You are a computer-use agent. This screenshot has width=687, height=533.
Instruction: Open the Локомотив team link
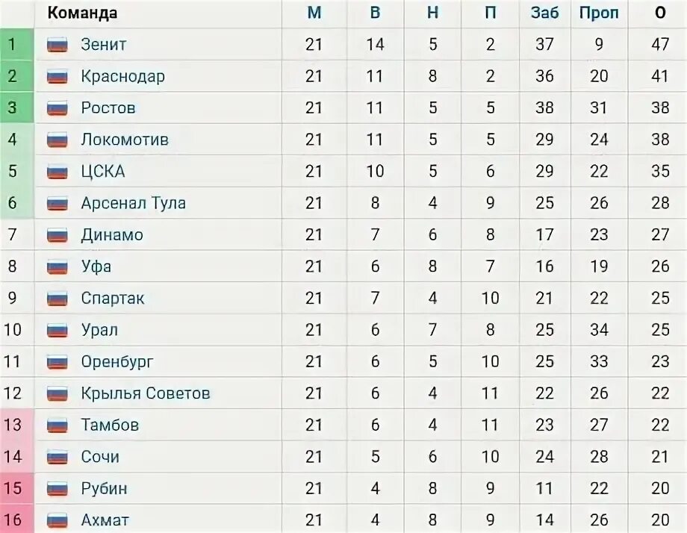coord(125,140)
